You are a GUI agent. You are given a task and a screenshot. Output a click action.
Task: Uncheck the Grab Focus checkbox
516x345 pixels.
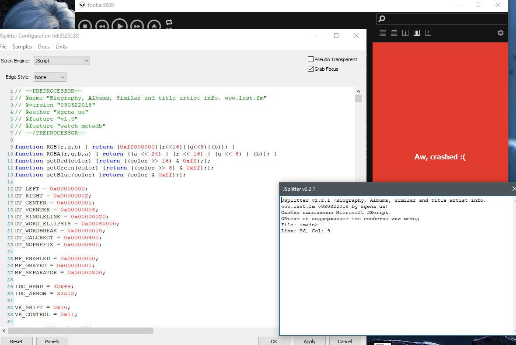pyautogui.click(x=311, y=69)
